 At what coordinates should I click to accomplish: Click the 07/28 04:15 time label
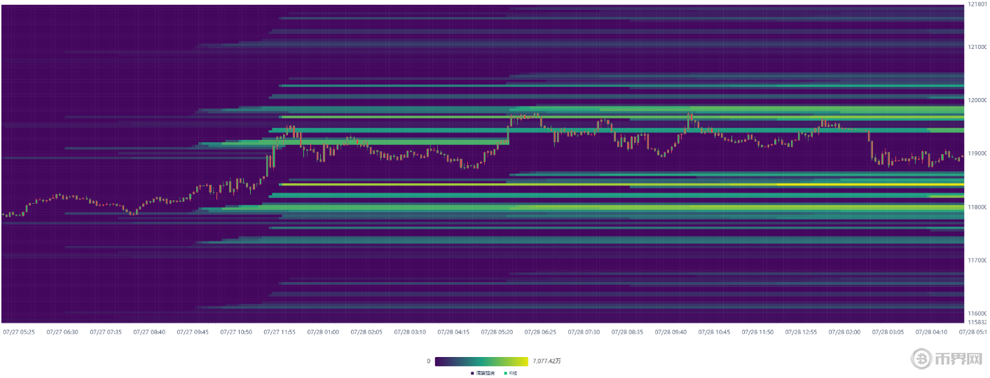[453, 332]
